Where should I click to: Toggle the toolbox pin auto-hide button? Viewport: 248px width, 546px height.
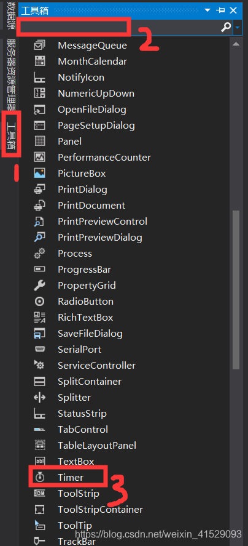[220, 11]
